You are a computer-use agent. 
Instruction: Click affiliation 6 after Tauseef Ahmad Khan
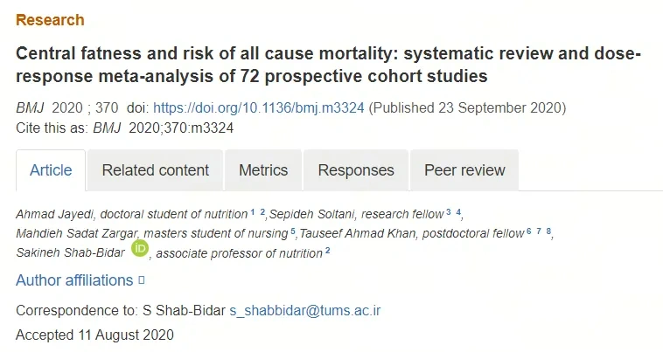[528, 231]
